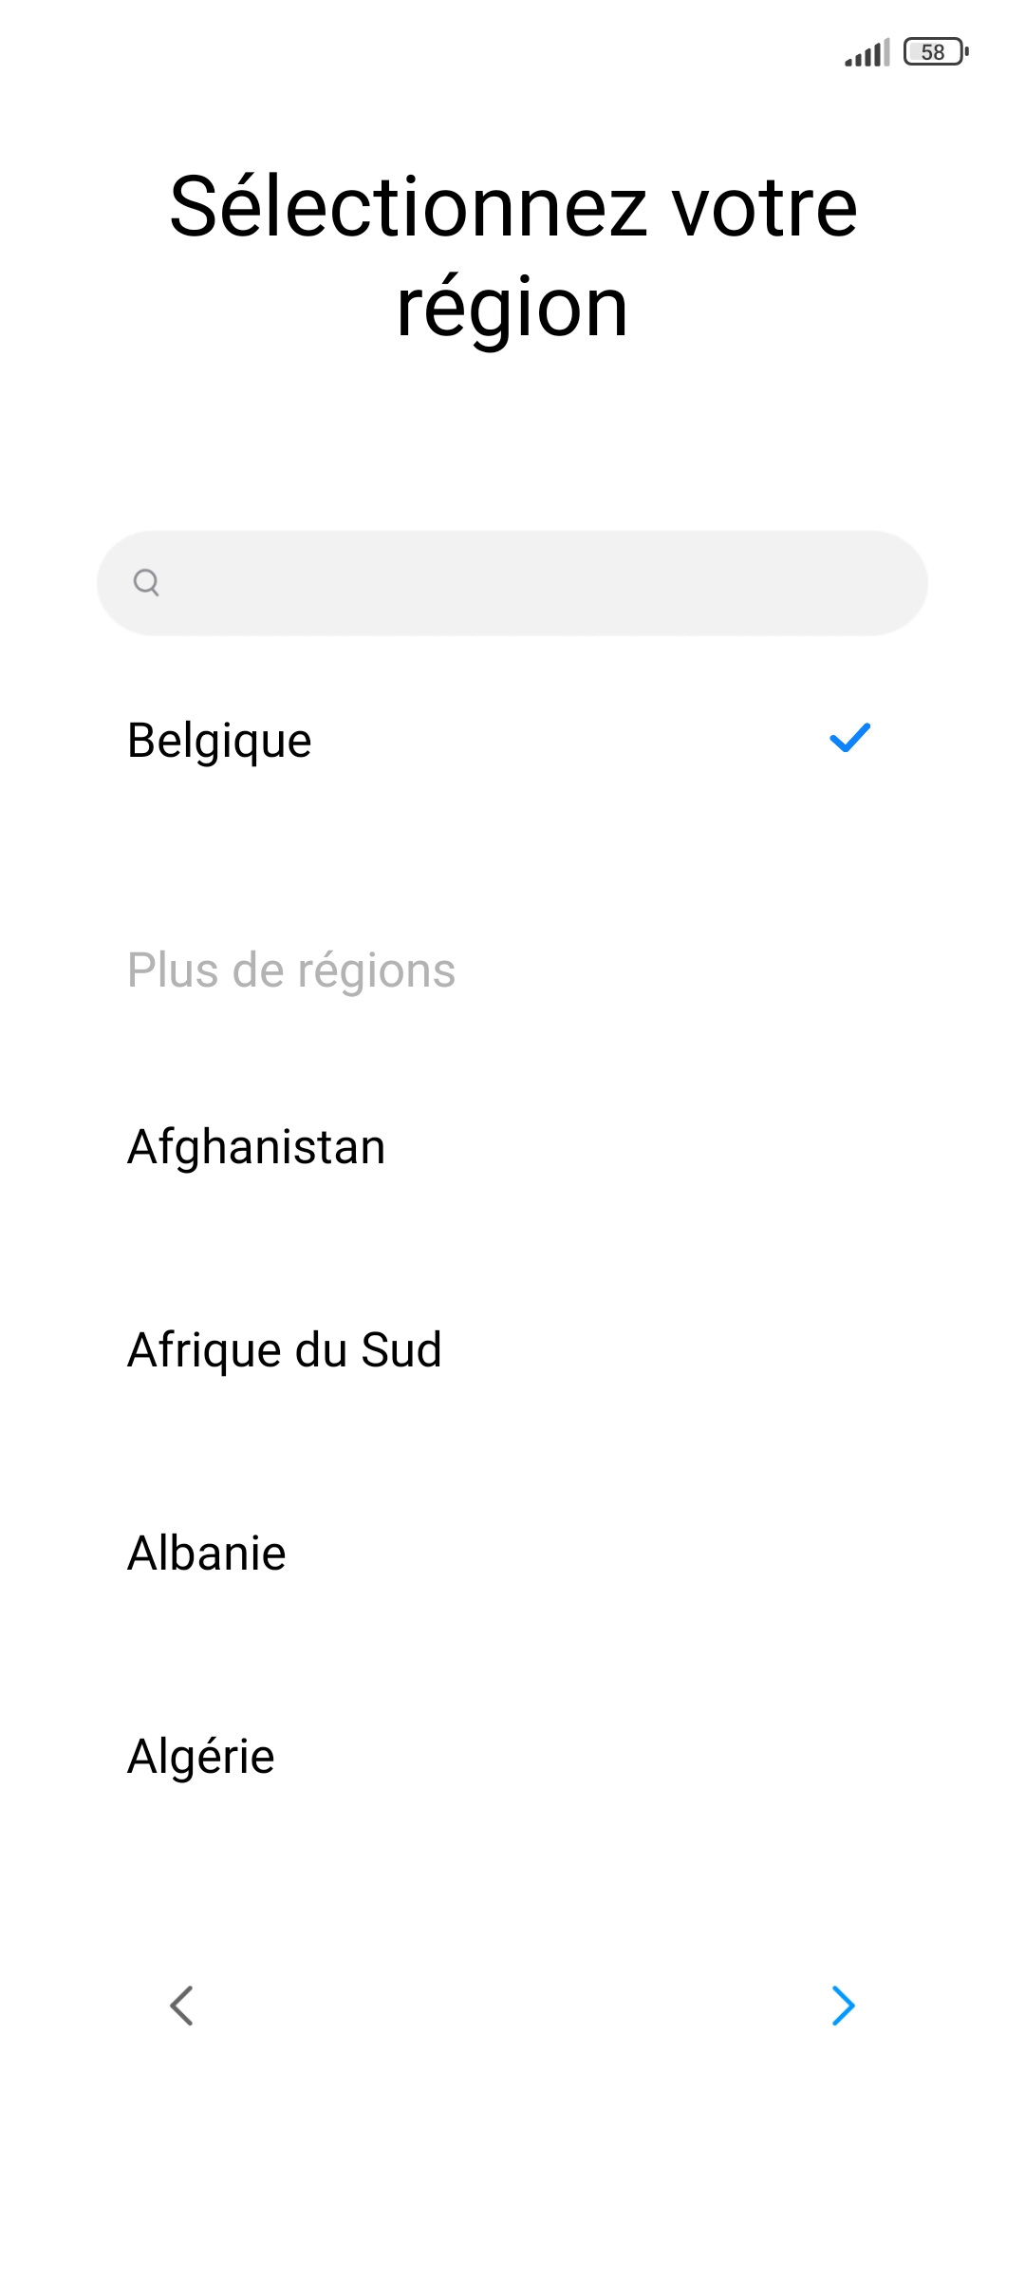Tap the battery indicator in status bar
Viewport: 1025px width, 2279px height.
(x=936, y=52)
